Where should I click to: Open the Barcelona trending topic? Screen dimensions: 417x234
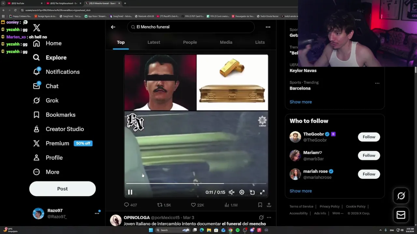click(300, 88)
